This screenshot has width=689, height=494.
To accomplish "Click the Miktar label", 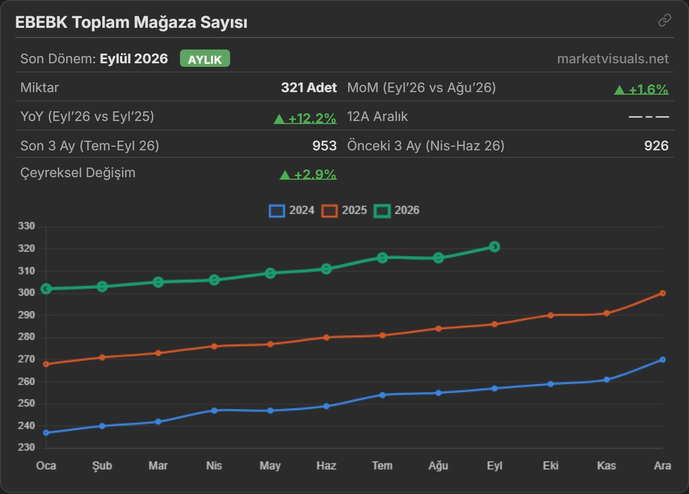I will (x=40, y=88).
